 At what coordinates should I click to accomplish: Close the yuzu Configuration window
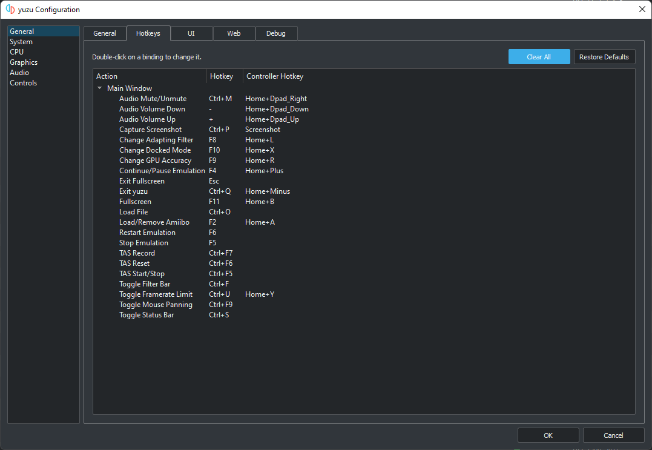(x=642, y=9)
